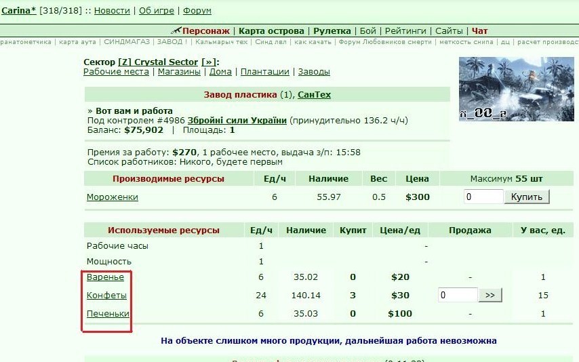The width and height of the screenshot is (579, 362).
Task: Open the карта аута bookmark
Action: tap(77, 42)
